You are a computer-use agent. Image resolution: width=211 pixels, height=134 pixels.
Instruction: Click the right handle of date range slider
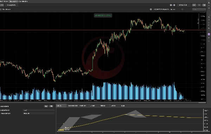coord(174,5)
